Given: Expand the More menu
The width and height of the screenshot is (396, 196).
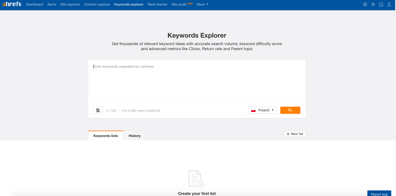Looking at the screenshot, I should point(202,4).
